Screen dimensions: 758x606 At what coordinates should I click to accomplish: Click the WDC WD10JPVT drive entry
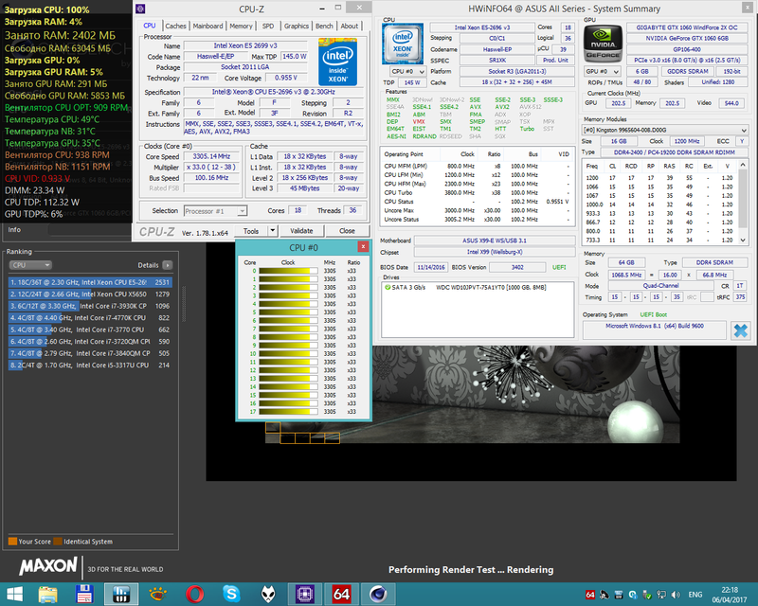click(491, 287)
